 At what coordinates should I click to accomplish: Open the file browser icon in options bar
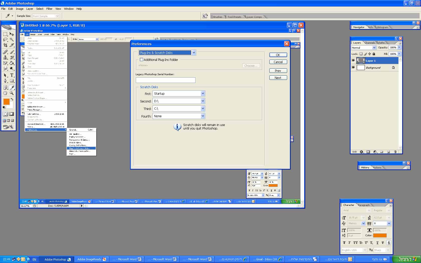[x=205, y=16]
